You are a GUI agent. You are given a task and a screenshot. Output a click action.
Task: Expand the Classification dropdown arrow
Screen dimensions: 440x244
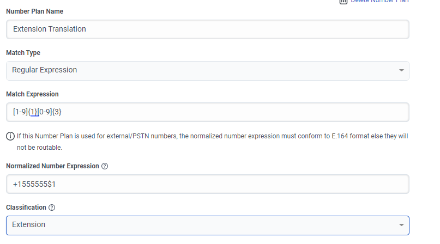click(401, 225)
